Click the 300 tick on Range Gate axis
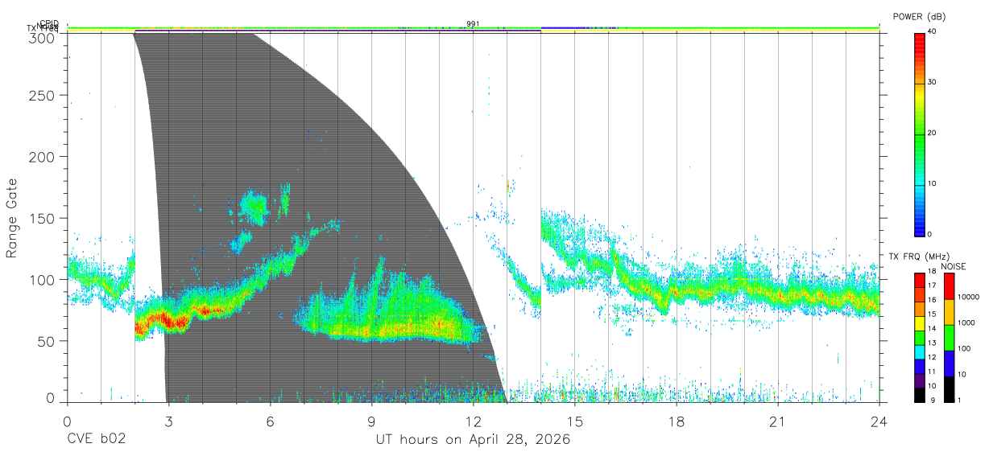This screenshot has height=456, width=989. pyautogui.click(x=42, y=37)
